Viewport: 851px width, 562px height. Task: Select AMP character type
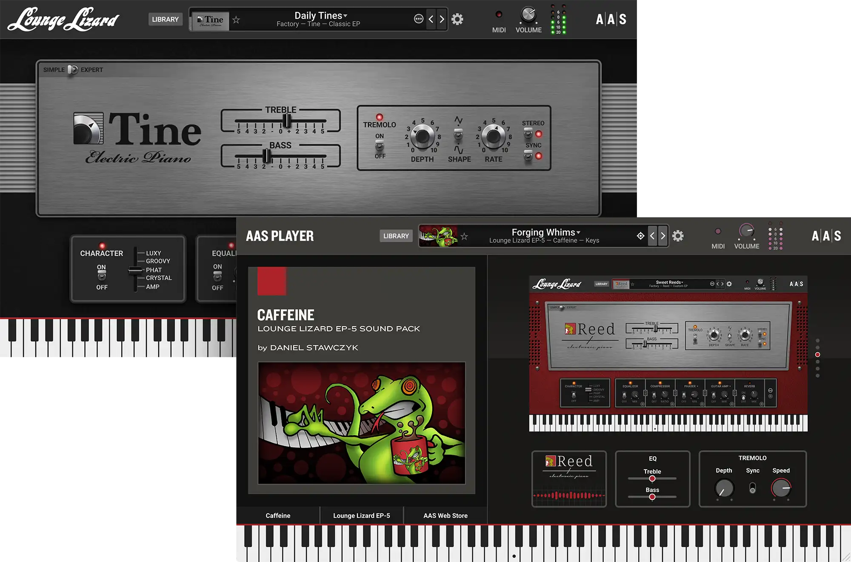[153, 287]
